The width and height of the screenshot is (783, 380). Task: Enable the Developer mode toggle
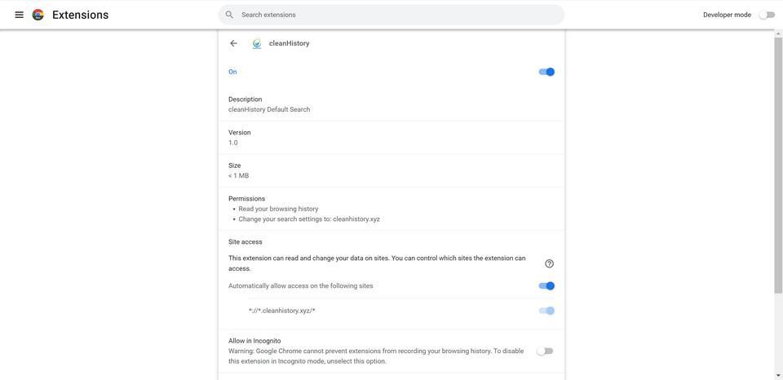(x=767, y=15)
